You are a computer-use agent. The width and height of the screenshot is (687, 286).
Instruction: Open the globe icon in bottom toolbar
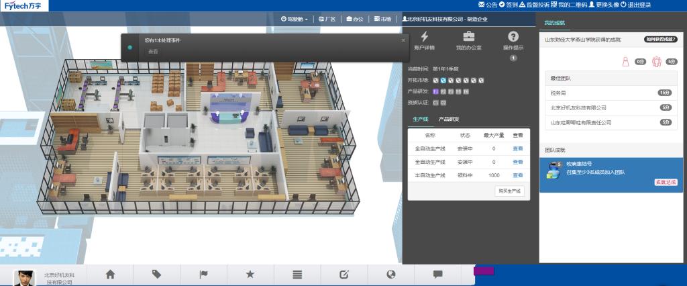pyautogui.click(x=391, y=274)
